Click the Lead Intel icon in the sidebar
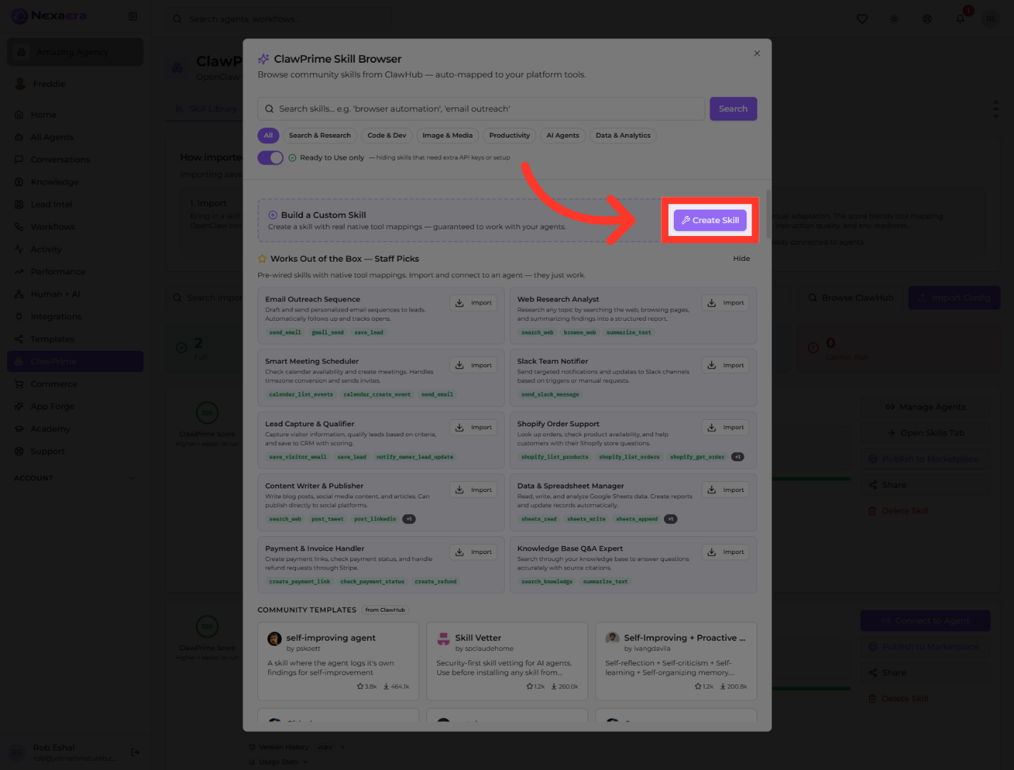1014x770 pixels. coord(19,205)
